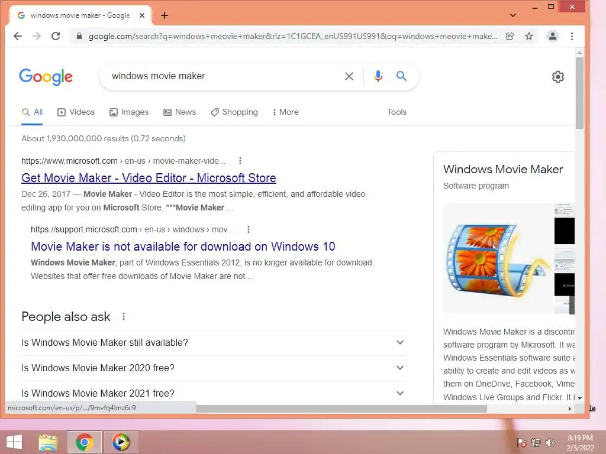Screen dimensions: 606x454
Task: Open the Chrome profile avatar
Action: pos(553,36)
